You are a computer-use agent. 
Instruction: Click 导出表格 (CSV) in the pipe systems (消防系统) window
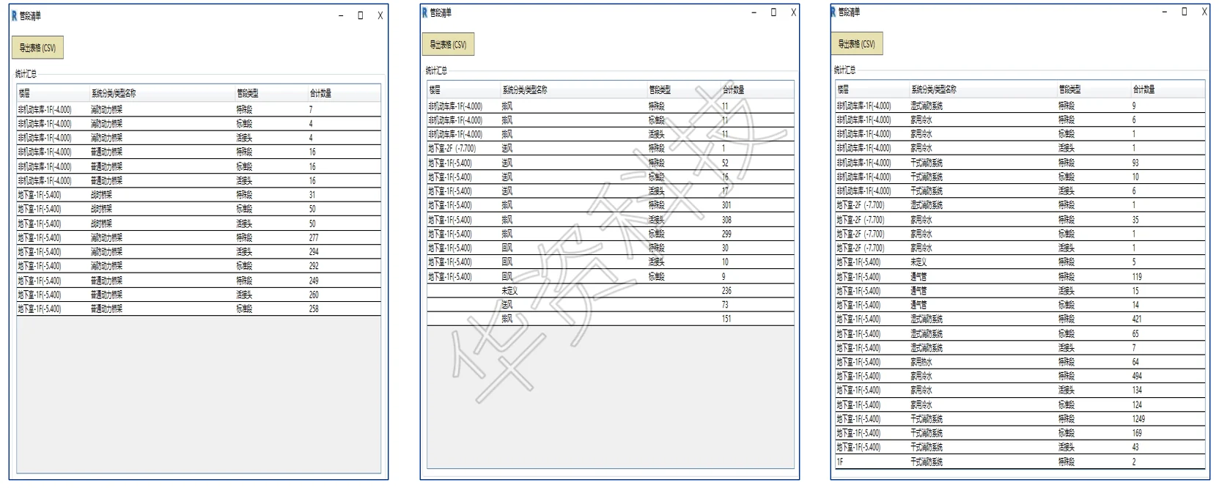pos(857,44)
